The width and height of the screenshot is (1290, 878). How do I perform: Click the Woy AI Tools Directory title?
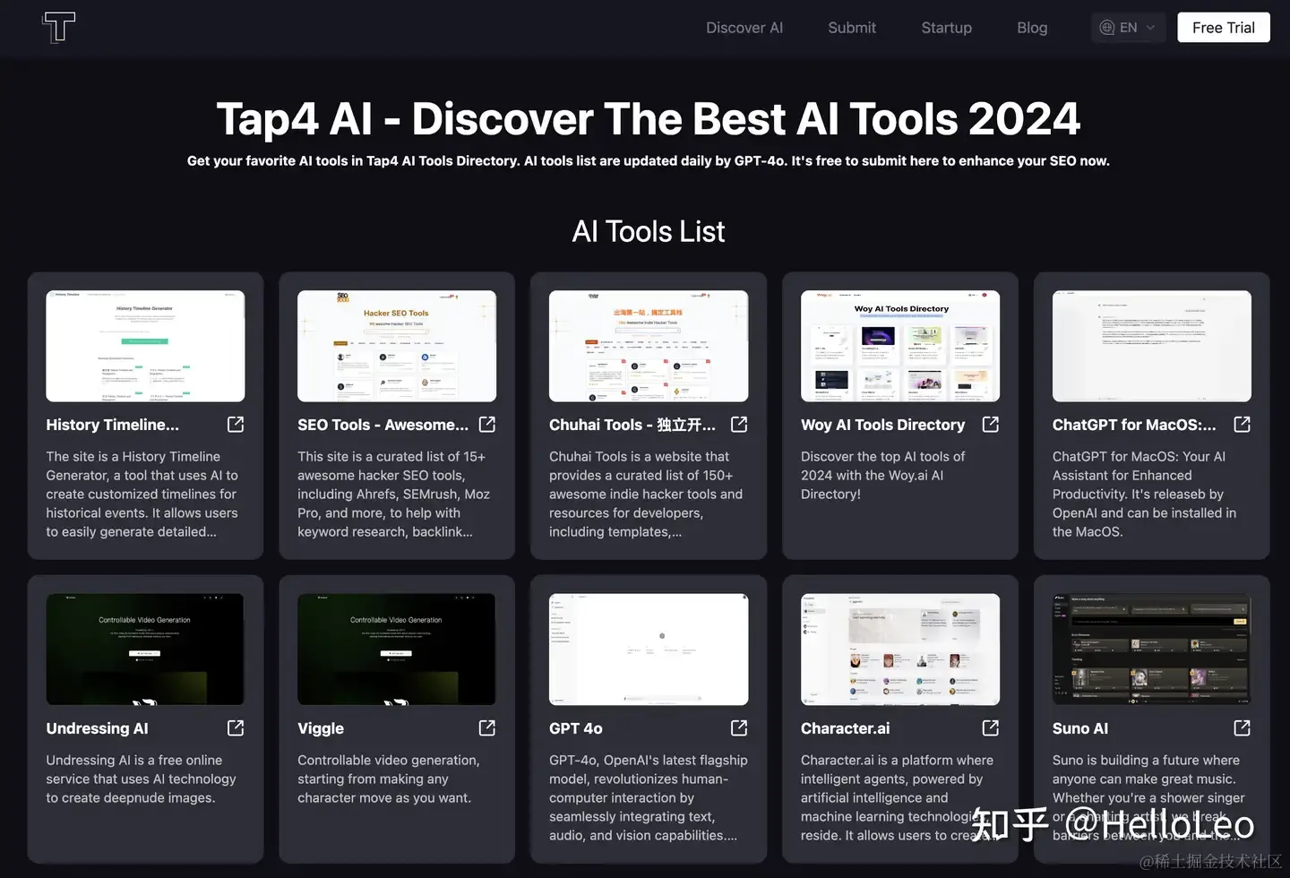[x=883, y=425]
